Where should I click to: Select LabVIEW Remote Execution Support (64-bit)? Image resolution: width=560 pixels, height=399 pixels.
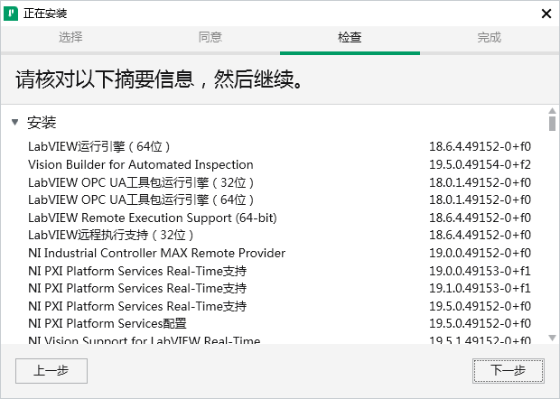[x=152, y=218]
